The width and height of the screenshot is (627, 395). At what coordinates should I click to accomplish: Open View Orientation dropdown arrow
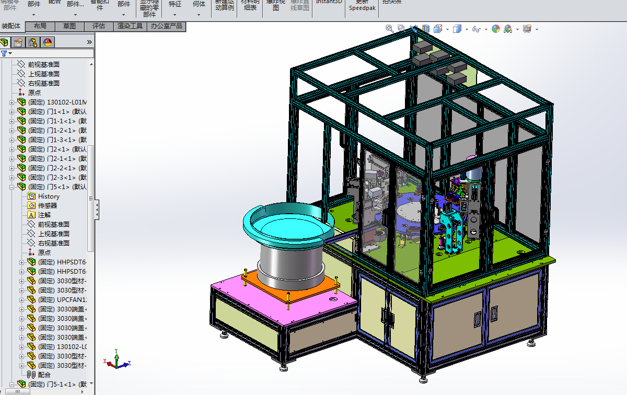coord(447,29)
